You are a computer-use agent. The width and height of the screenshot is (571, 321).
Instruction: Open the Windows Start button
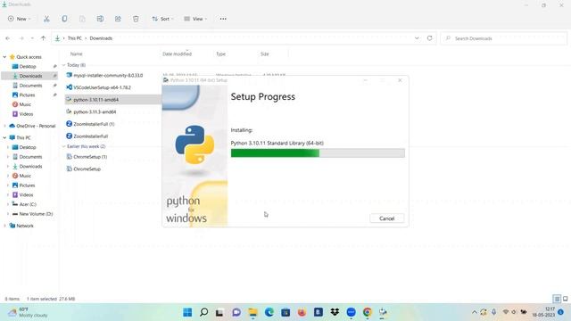click(x=187, y=312)
